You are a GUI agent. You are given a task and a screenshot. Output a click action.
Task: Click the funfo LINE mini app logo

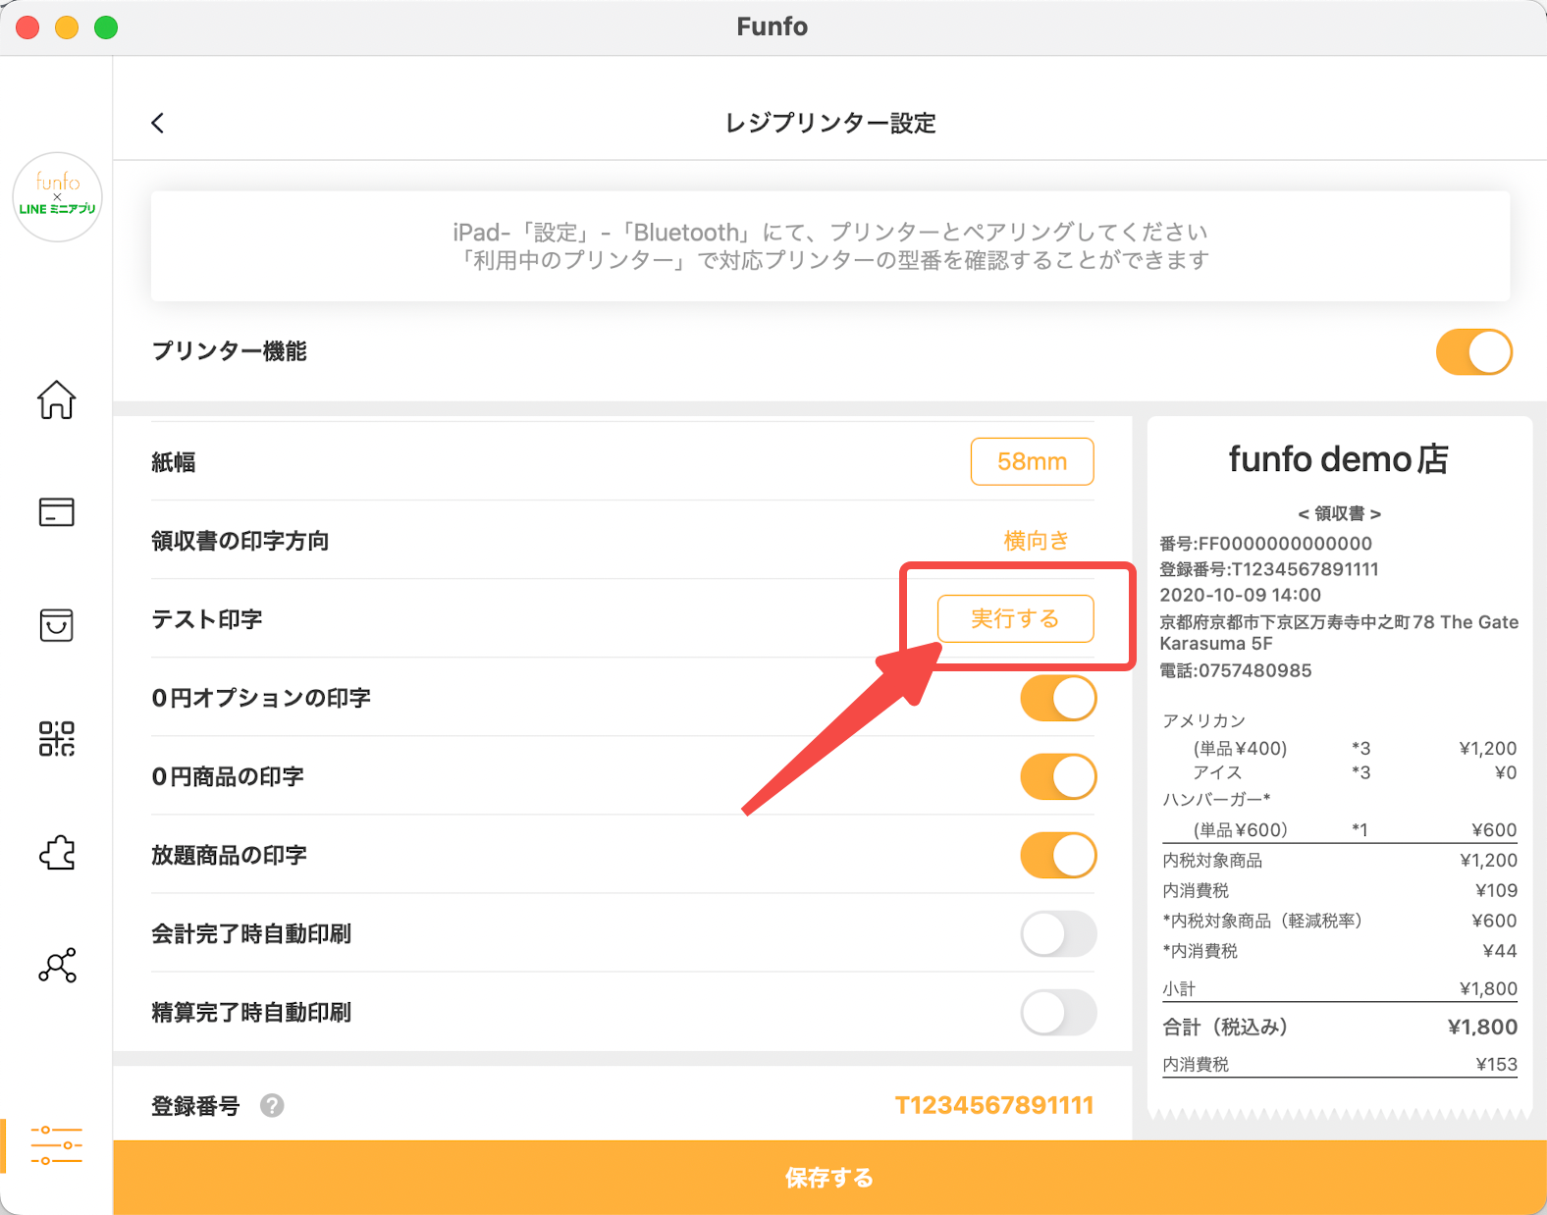[57, 196]
